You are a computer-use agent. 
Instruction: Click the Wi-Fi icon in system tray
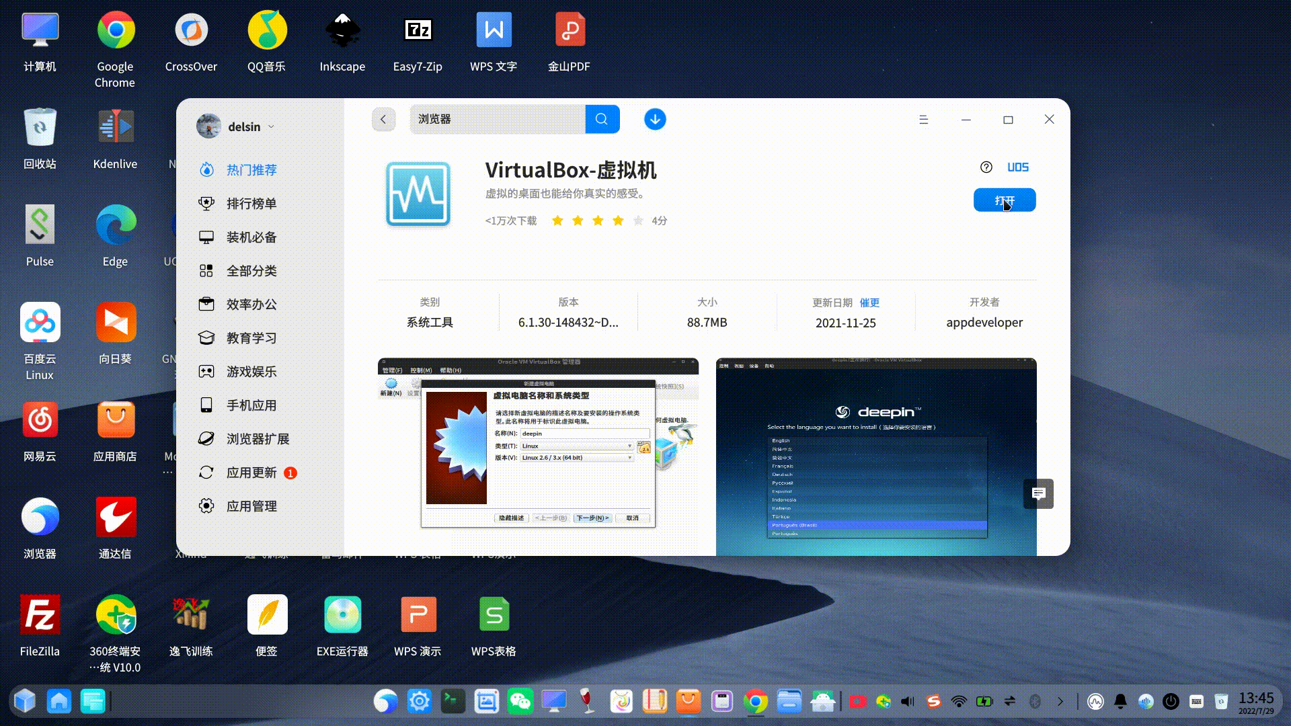(x=959, y=701)
